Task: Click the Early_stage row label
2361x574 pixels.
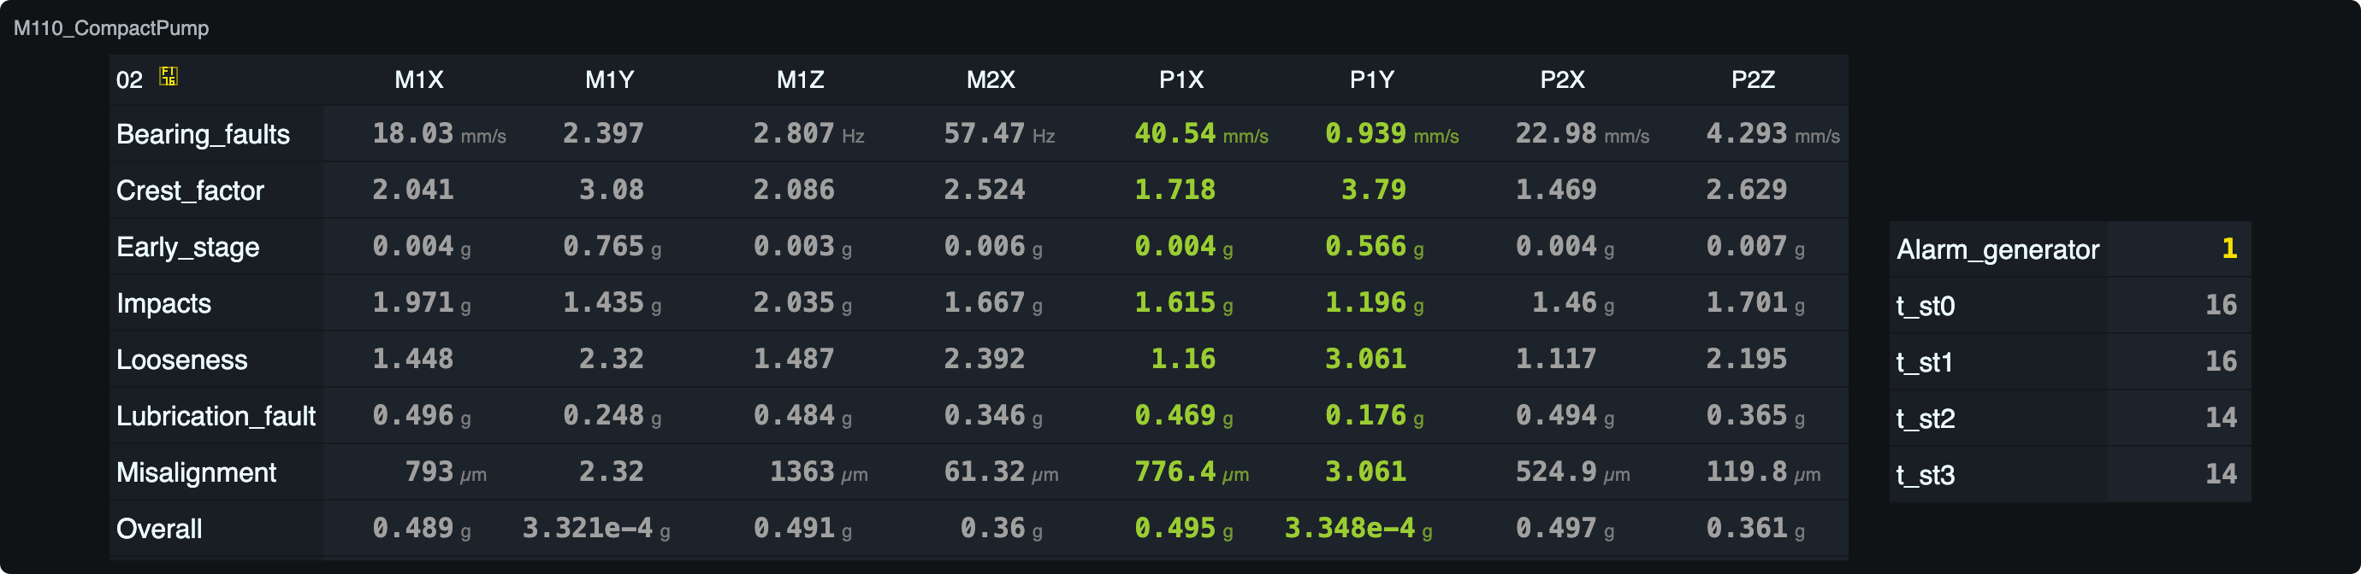Action: (188, 247)
